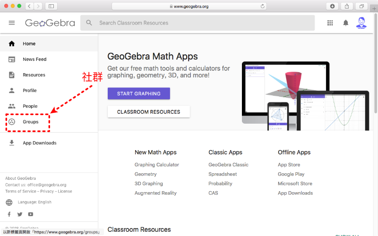Screen dimensions: 378x236
Task: Open the Graphing Calculator link
Action: point(157,165)
